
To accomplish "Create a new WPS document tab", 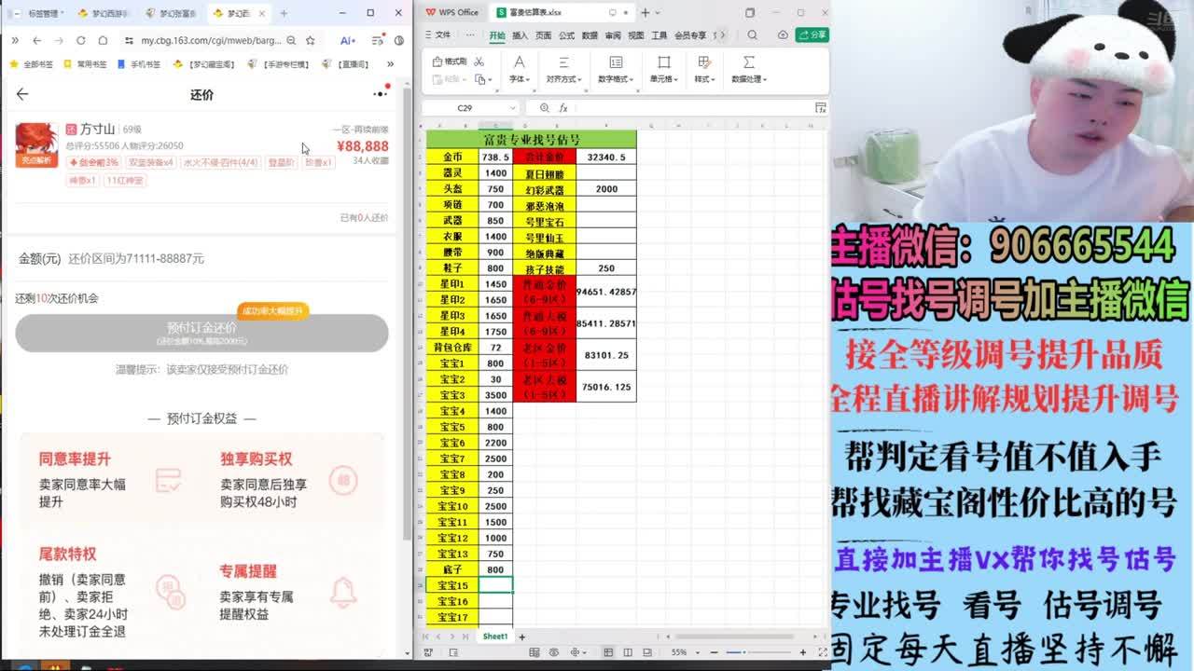I will click(x=645, y=13).
